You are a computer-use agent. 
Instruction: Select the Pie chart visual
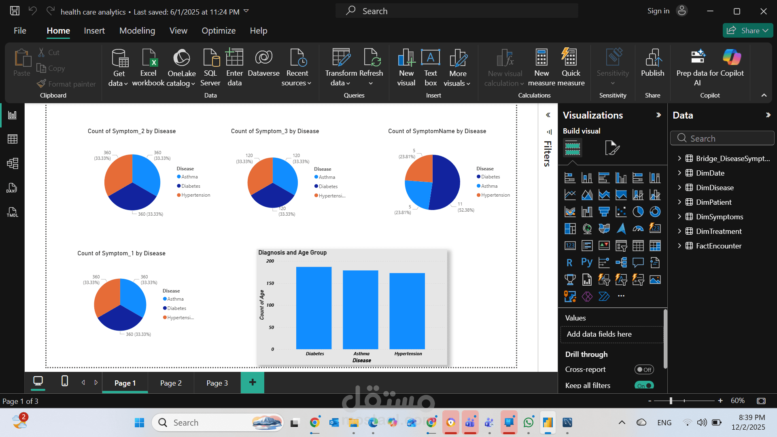(x=638, y=211)
